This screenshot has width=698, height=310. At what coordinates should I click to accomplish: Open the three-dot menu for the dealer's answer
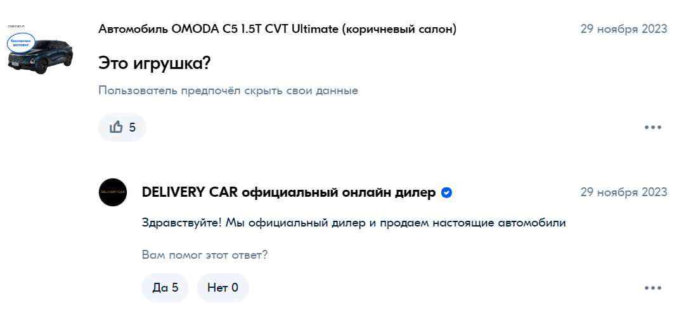coord(652,288)
